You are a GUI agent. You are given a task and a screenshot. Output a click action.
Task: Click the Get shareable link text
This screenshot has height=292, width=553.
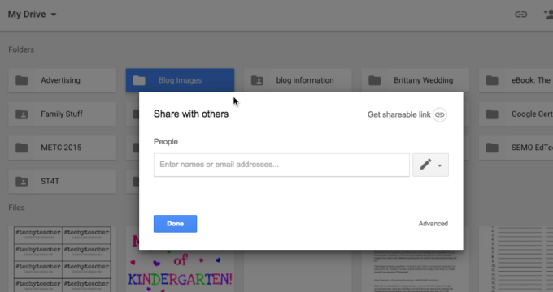pyautogui.click(x=398, y=114)
